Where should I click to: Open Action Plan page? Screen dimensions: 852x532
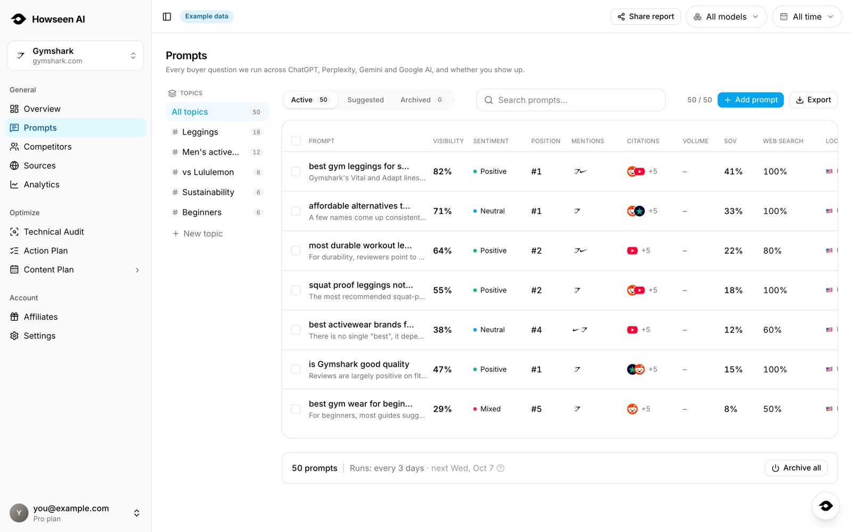[x=76, y=251]
